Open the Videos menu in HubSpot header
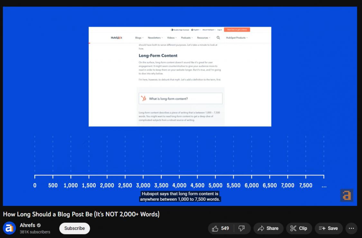The width and height of the screenshot is (362, 238). (x=172, y=38)
